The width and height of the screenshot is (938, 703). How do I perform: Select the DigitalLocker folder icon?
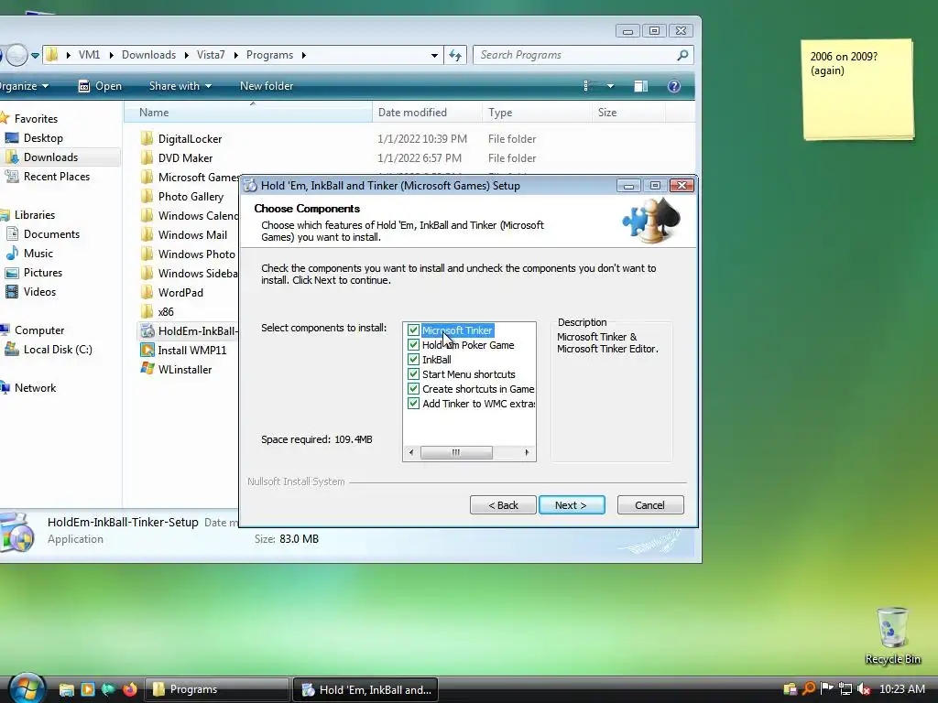click(147, 139)
